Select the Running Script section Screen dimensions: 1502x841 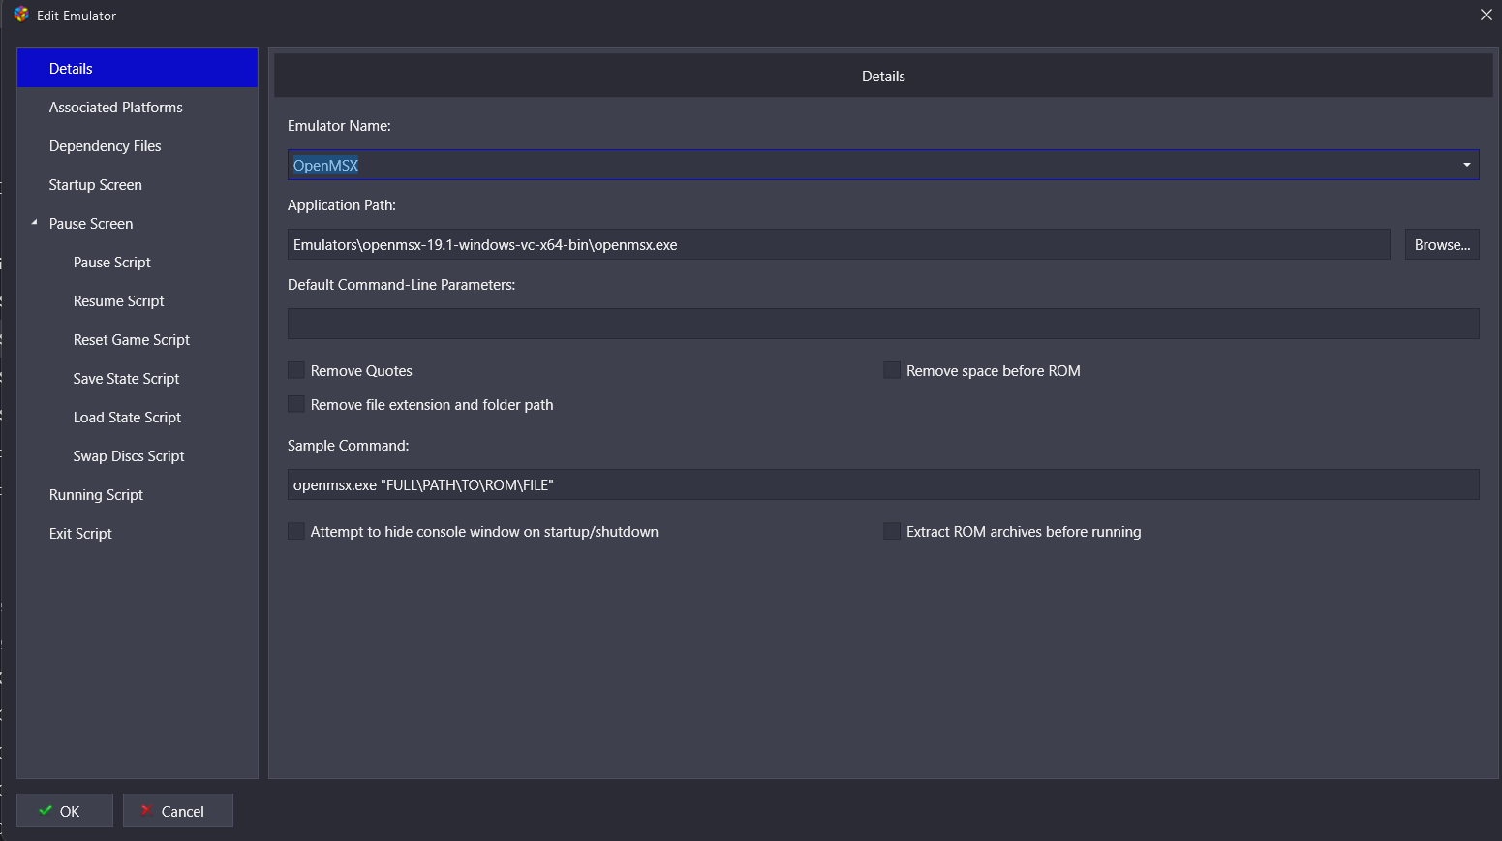tap(96, 495)
